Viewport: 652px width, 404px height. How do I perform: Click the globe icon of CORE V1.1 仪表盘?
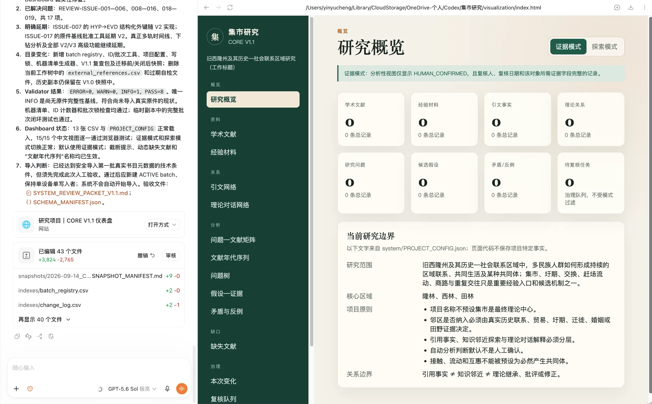26,224
